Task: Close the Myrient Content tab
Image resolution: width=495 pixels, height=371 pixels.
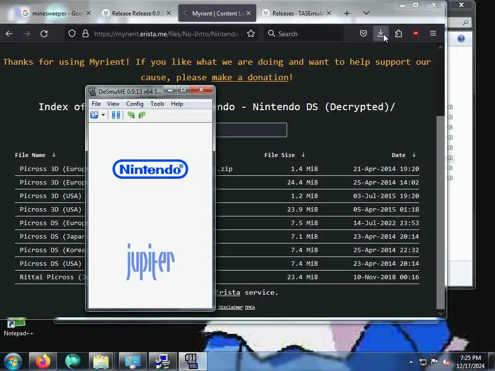Action: point(248,13)
